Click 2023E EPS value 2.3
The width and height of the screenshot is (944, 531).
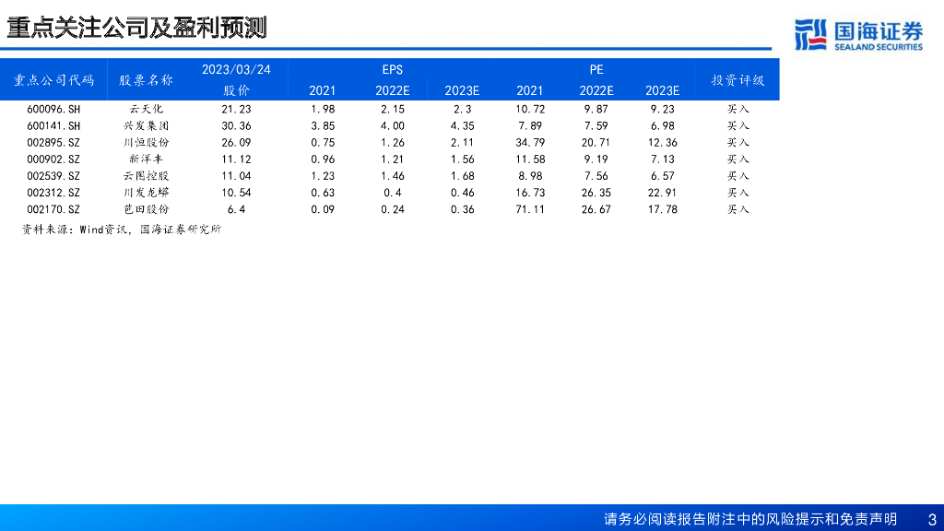pyautogui.click(x=463, y=109)
